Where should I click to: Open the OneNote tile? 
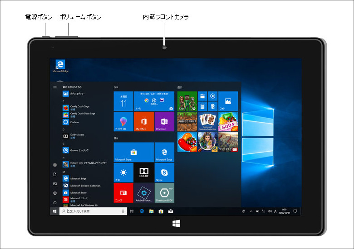[x=164, y=122]
